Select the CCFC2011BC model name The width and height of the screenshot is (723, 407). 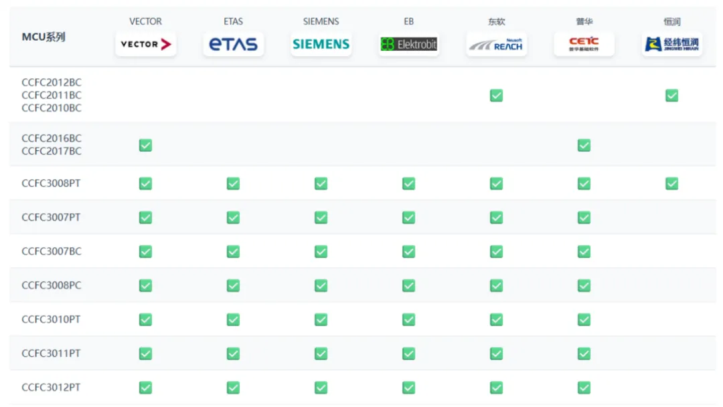pos(52,96)
